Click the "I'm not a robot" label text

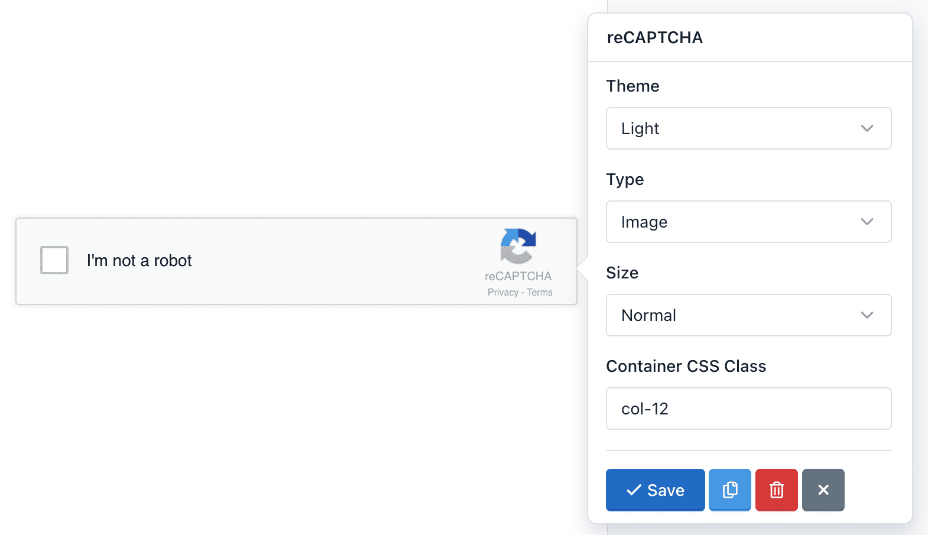(139, 261)
